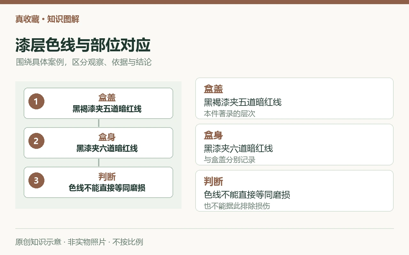Click the number 3 step circle

click(36, 180)
